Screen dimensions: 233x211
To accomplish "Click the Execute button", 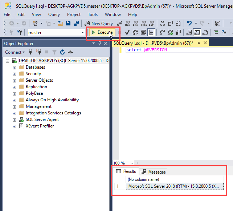I will pyautogui.click(x=102, y=32).
